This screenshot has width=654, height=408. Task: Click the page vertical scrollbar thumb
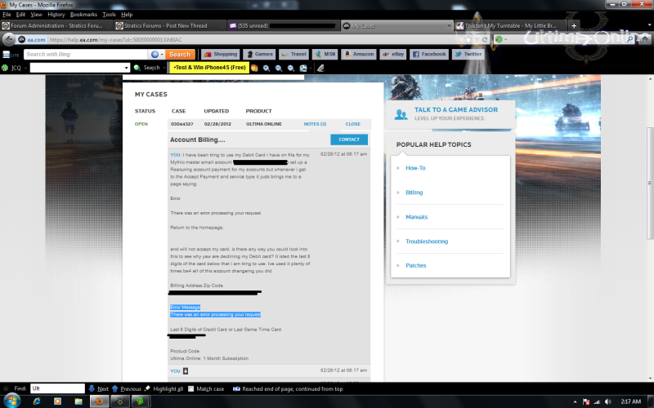pos(650,183)
